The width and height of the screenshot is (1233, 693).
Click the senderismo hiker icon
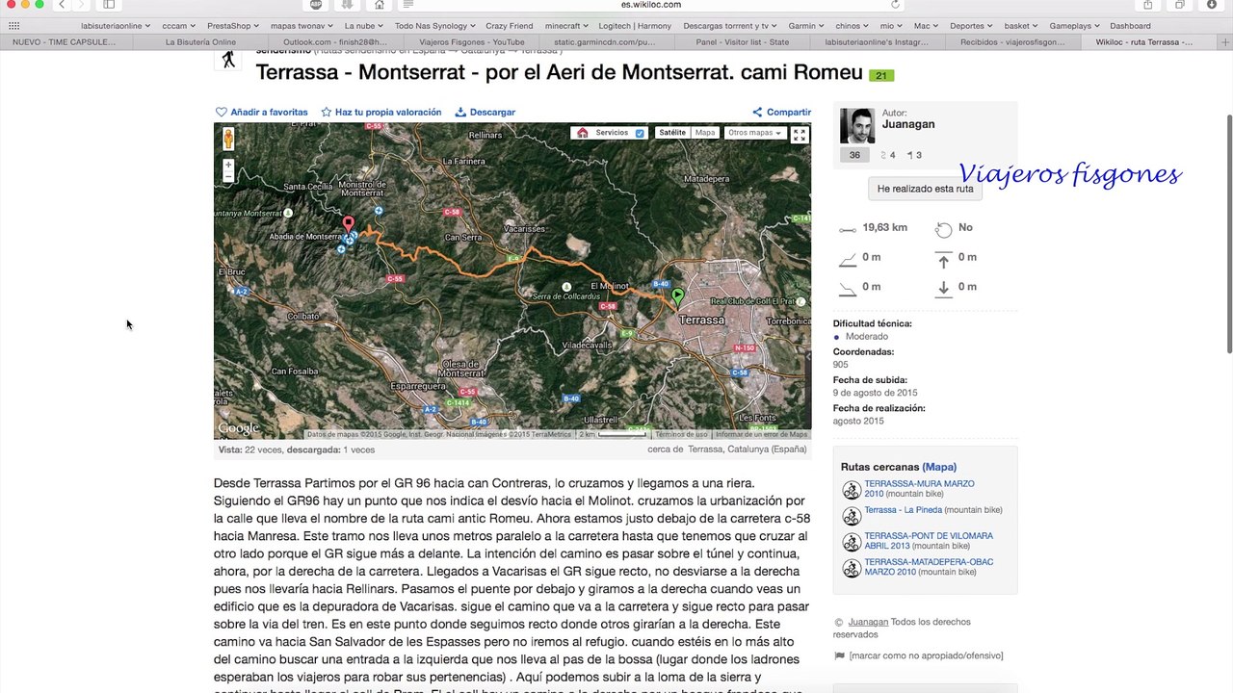click(x=228, y=59)
